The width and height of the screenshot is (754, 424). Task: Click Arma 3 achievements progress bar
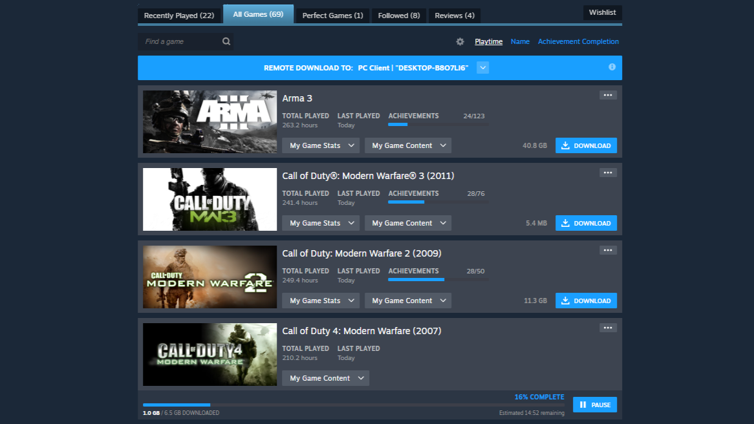click(438, 125)
